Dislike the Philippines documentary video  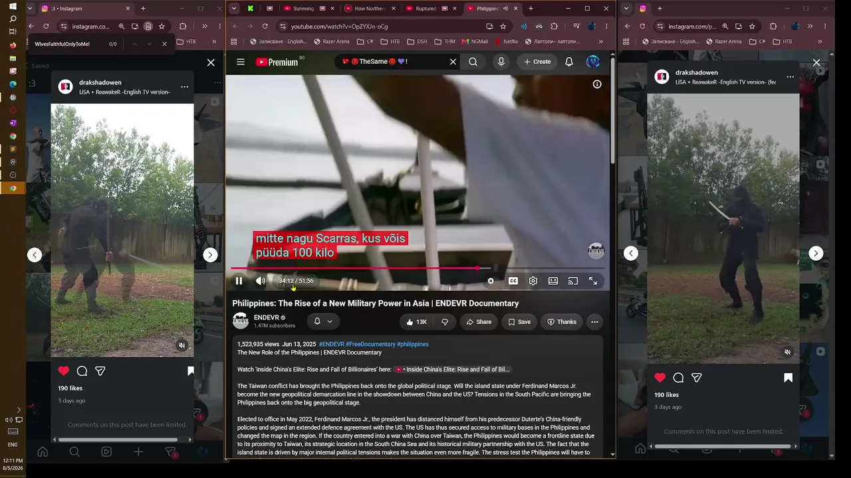(x=445, y=322)
